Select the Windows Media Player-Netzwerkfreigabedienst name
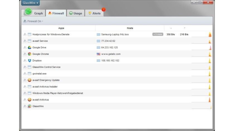 (58, 93)
